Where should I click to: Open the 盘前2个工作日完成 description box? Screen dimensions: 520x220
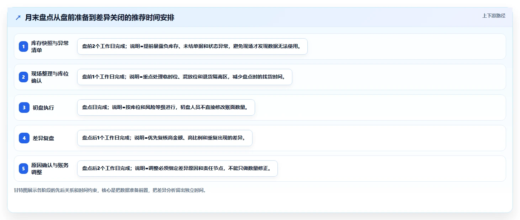192,46
